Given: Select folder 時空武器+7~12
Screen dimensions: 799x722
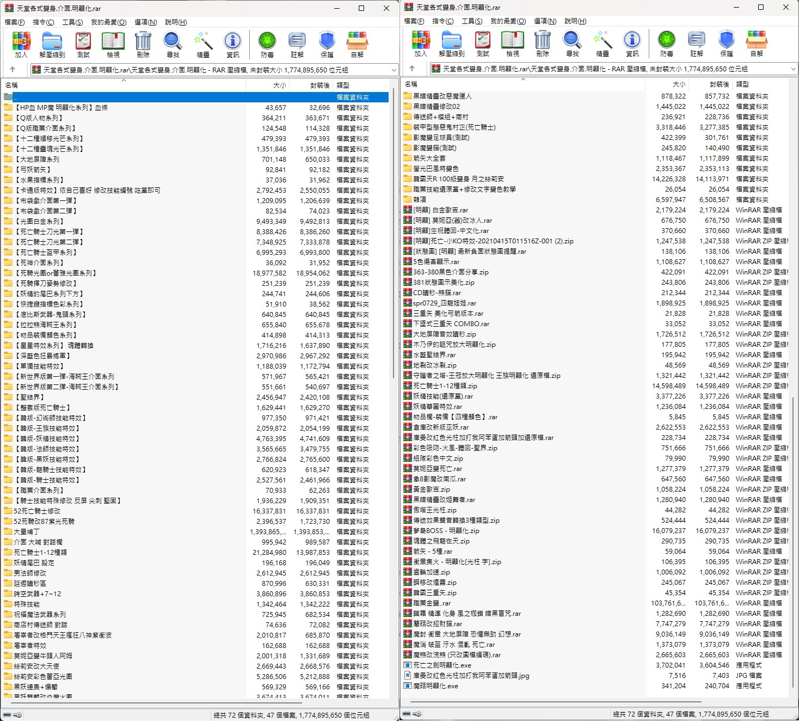Looking at the screenshot, I should coord(195,594).
